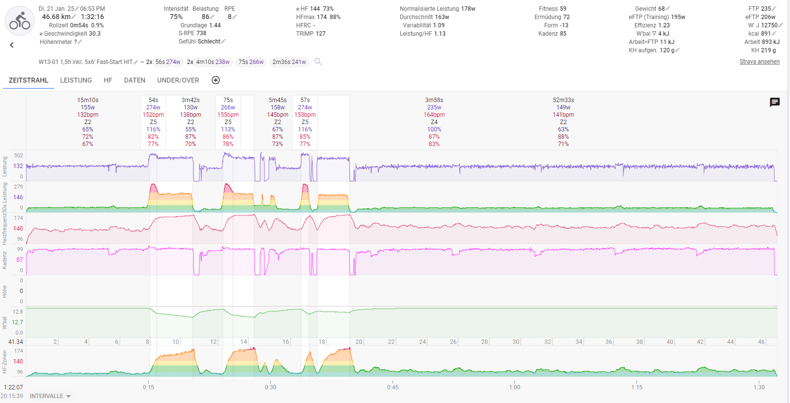The height and width of the screenshot is (403, 790).
Task: Select the 3m58s 235w Z4 interval summary
Action: pyautogui.click(x=434, y=122)
